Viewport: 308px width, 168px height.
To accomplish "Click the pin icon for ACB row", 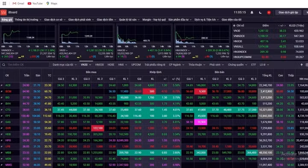I will tap(2, 85).
